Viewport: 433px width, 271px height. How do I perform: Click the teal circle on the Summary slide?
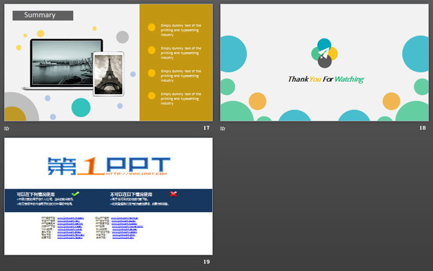click(81, 106)
